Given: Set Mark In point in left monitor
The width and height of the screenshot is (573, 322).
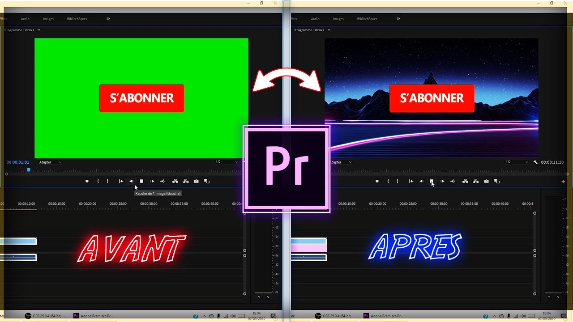Looking at the screenshot, I should (98, 181).
